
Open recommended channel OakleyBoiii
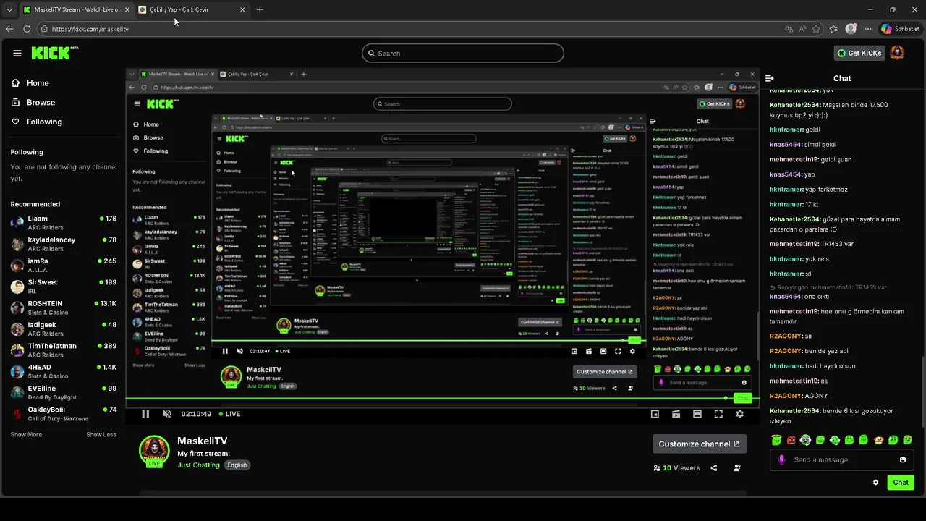[64, 414]
